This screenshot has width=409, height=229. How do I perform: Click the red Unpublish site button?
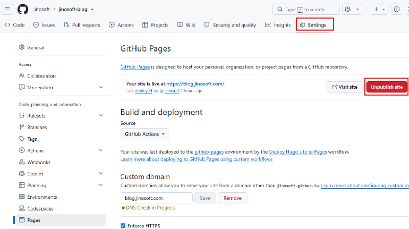tap(387, 87)
